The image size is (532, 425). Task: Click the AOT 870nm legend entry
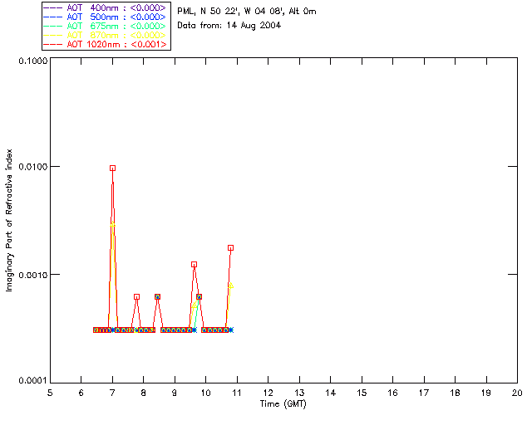(106, 35)
